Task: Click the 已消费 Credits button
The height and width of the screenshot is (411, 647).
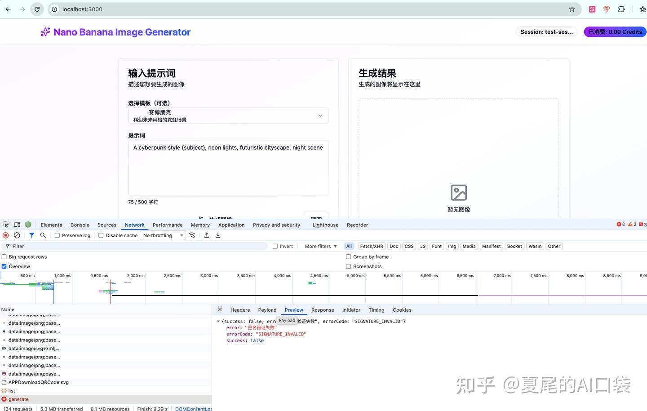Action: pyautogui.click(x=614, y=31)
